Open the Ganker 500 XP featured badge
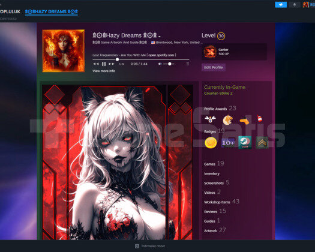 (234, 52)
